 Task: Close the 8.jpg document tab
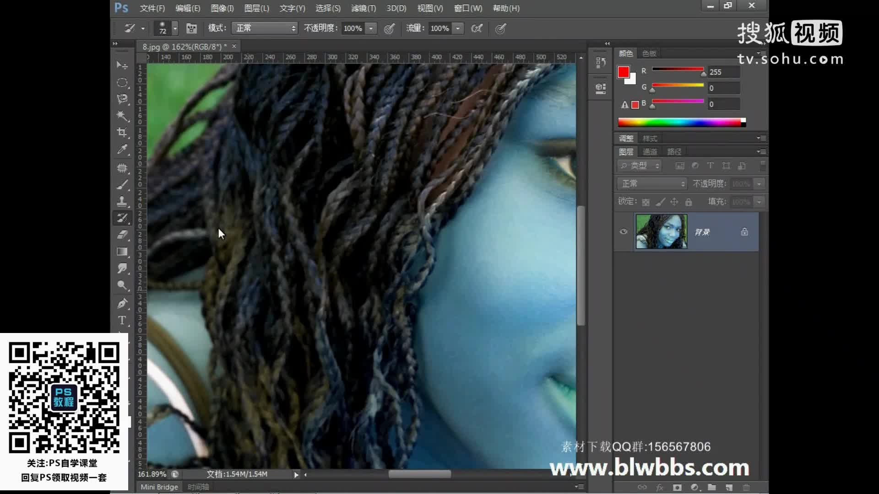(234, 46)
